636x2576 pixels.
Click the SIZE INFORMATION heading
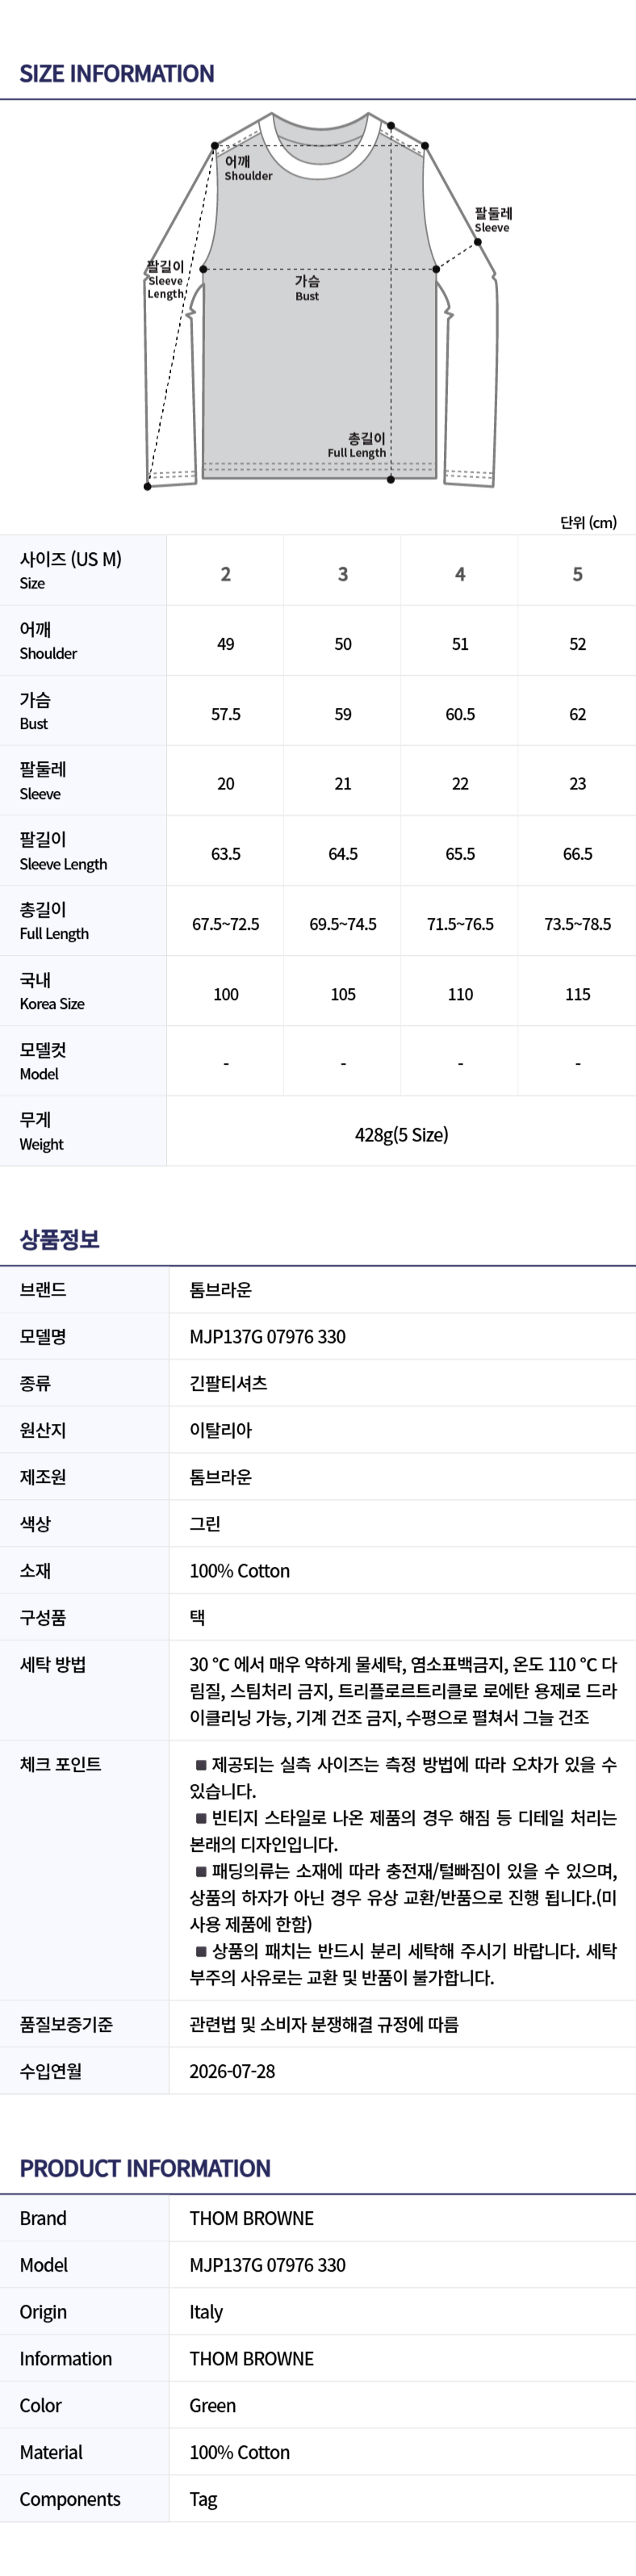117,74
